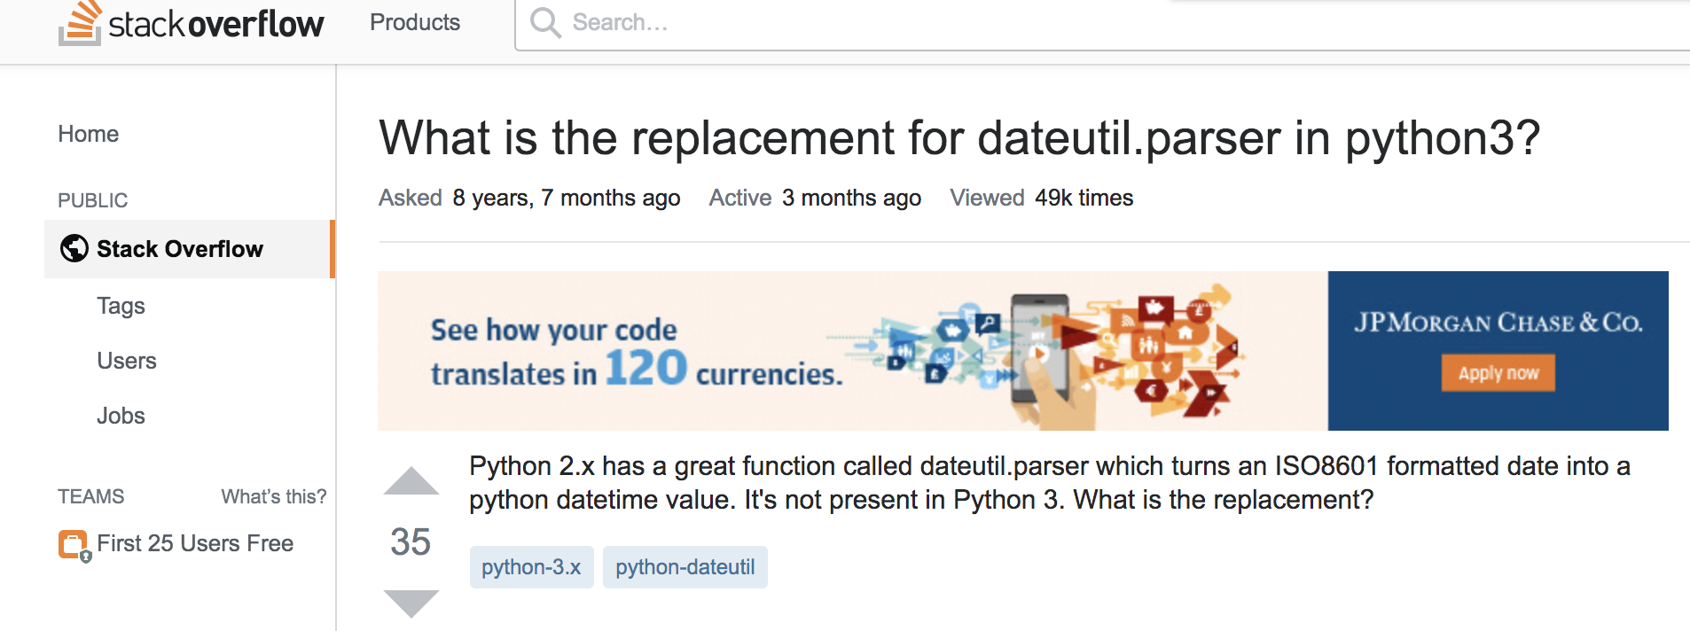Select the python-3.x tag
The image size is (1690, 631).
click(x=531, y=566)
